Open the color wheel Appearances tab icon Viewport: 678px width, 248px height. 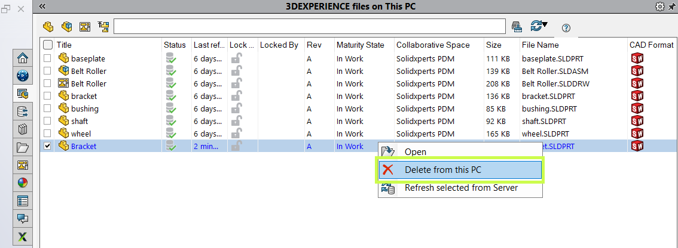pyautogui.click(x=23, y=183)
